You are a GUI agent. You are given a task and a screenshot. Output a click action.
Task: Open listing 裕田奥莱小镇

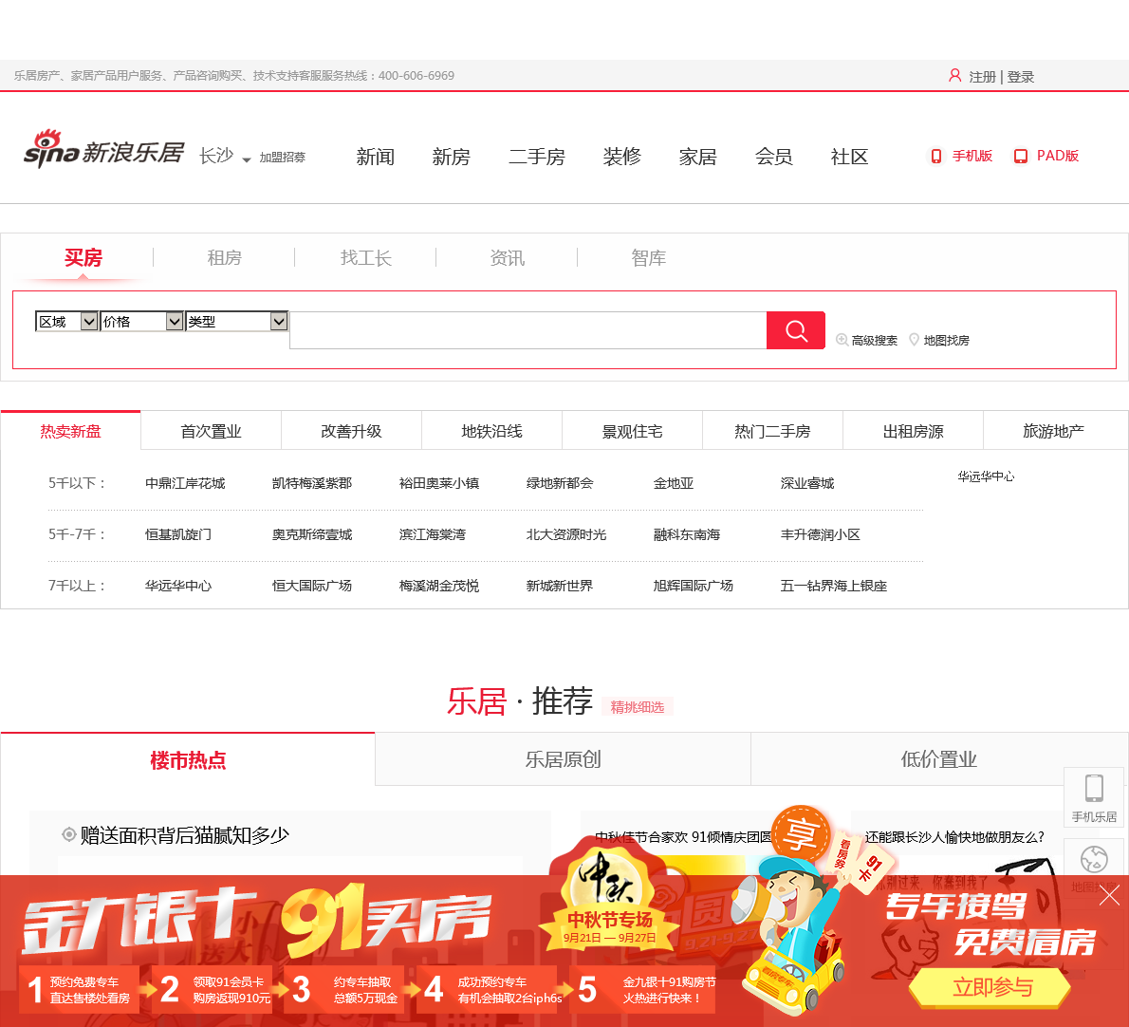(x=439, y=483)
